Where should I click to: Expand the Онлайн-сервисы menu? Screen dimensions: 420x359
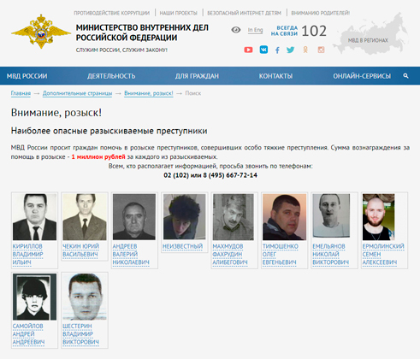pyautogui.click(x=362, y=76)
